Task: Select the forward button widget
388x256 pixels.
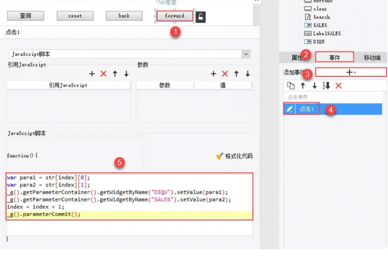Action: (175, 16)
